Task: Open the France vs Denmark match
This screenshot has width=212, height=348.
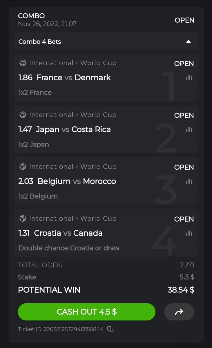Action: (x=74, y=78)
